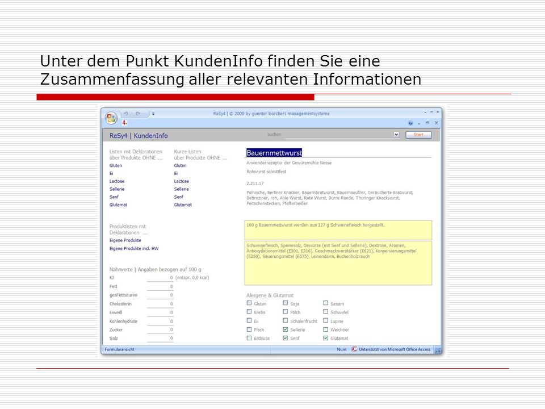Toggle the Krebs allergen checkbox
Screen dimensions: 545x409
pos(249,312)
